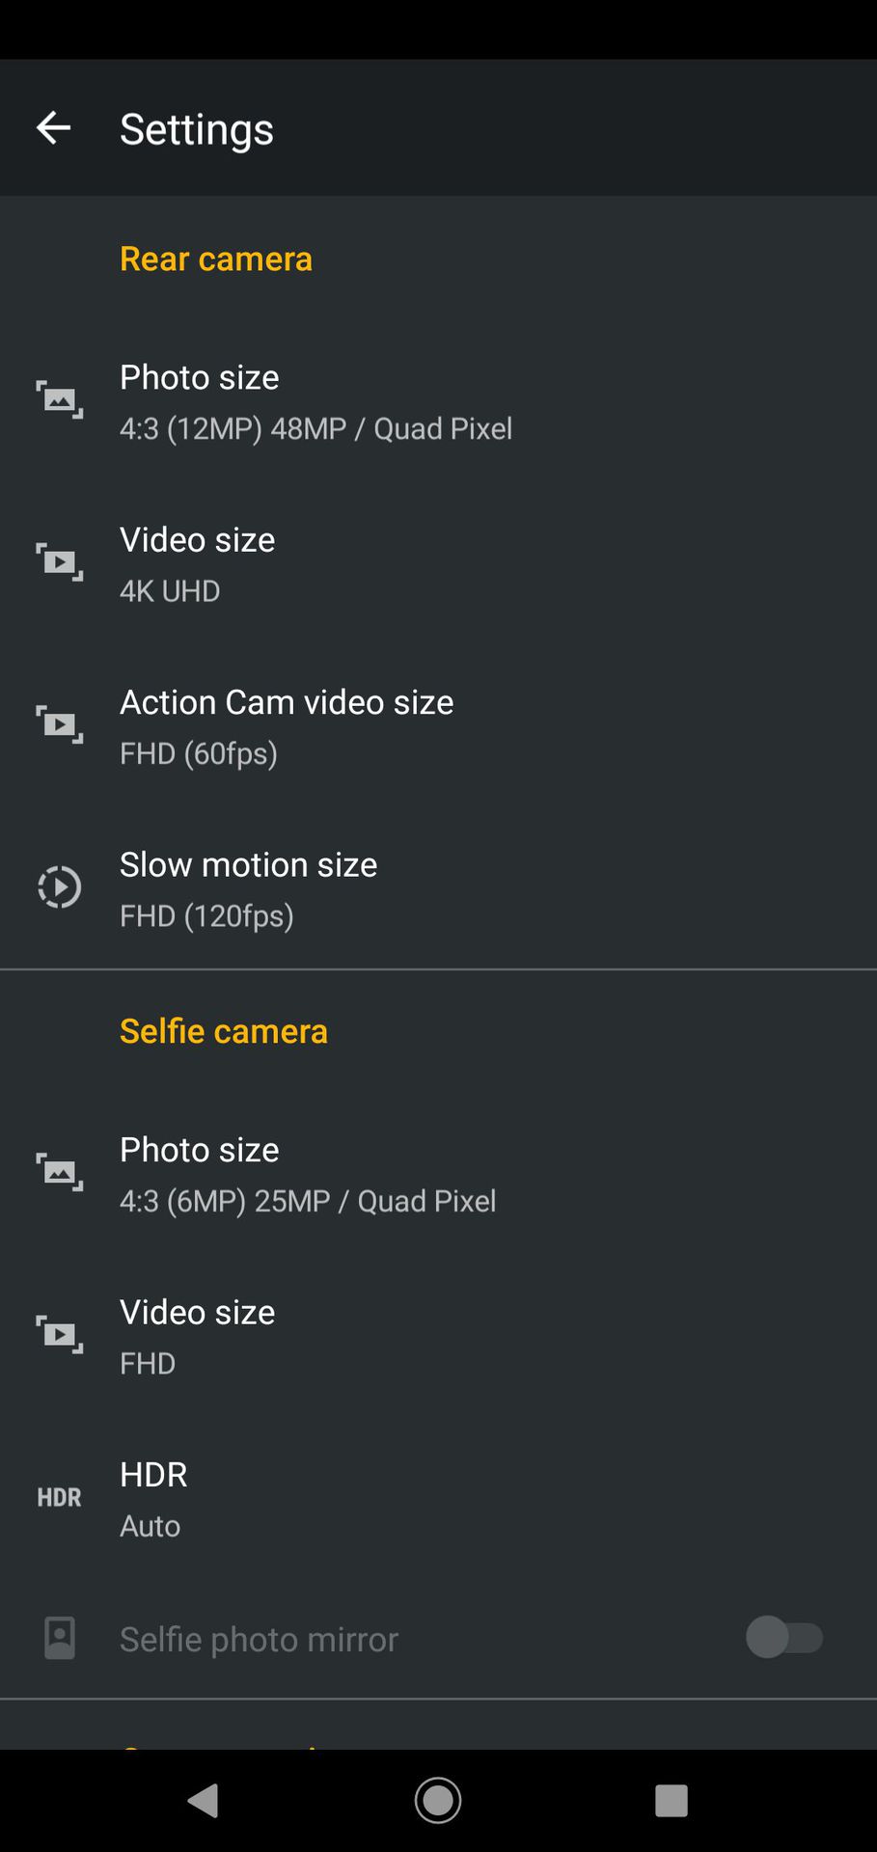The height and width of the screenshot is (1852, 877).
Task: Tap the Action Cam video size icon
Action: 60,724
